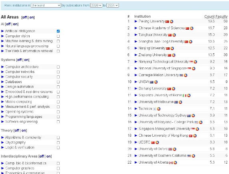229x174 pixels.
Task: Open pie chart icon for University of Maryland
Action: [x=201, y=122]
